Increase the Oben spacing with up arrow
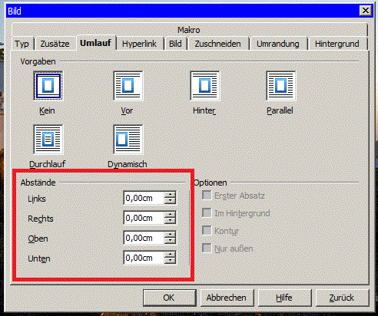 [170, 235]
